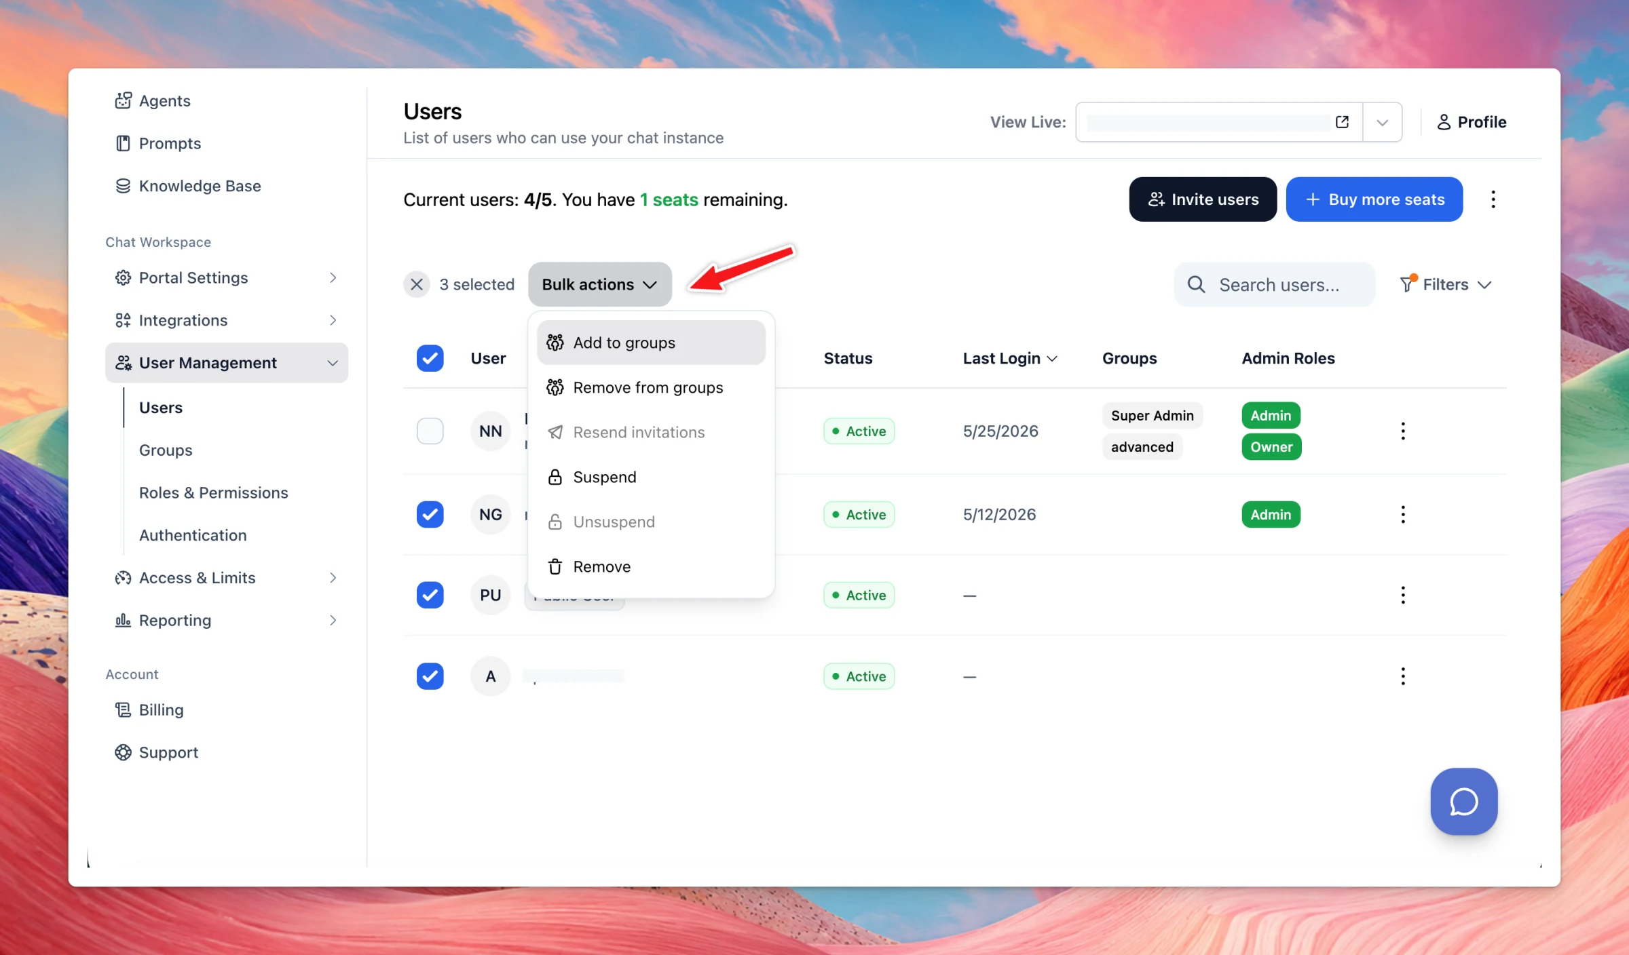Viewport: 1629px width, 955px height.
Task: Open the Knowledge Base stack icon
Action: (123, 186)
